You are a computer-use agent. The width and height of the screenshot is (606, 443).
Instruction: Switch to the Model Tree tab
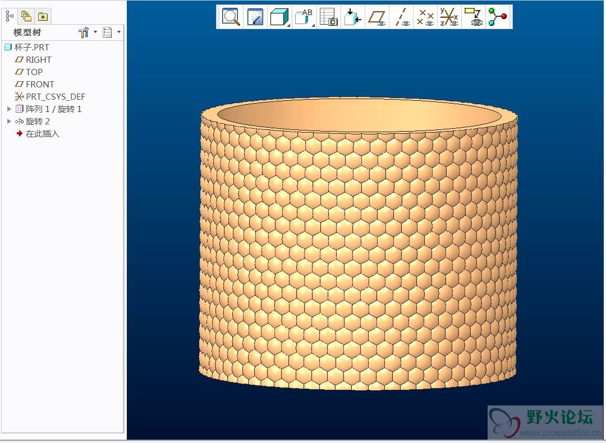pos(10,16)
